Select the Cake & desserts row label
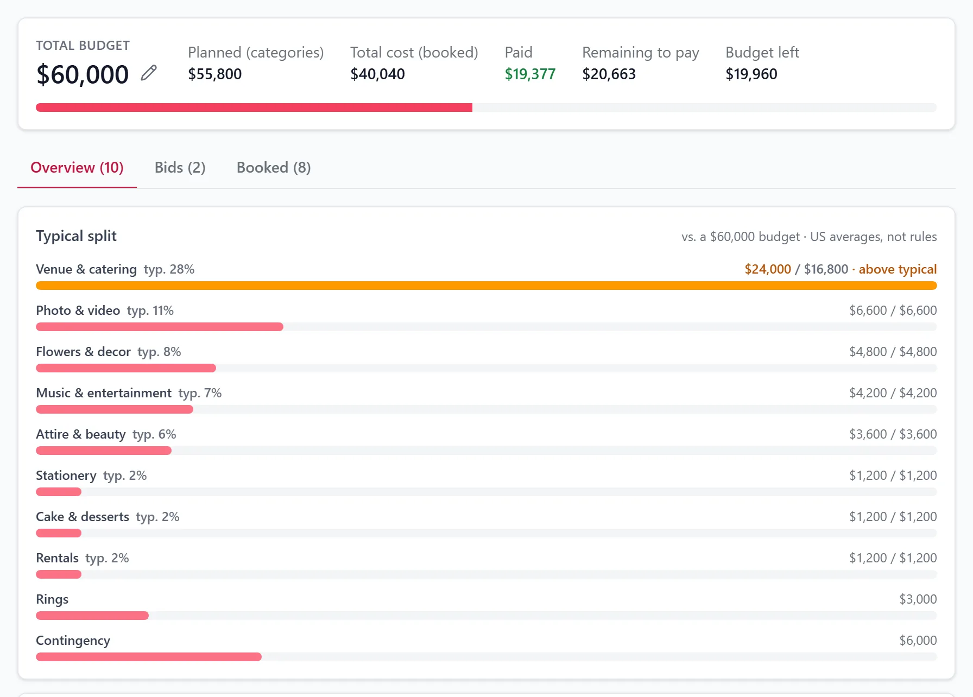The height and width of the screenshot is (697, 973). click(83, 517)
